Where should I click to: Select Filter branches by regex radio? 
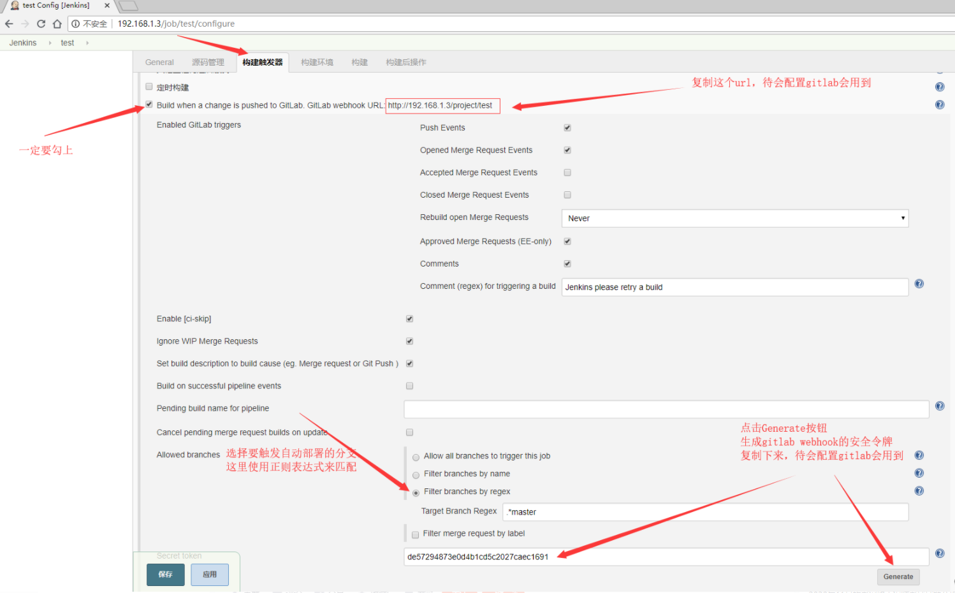[416, 493]
